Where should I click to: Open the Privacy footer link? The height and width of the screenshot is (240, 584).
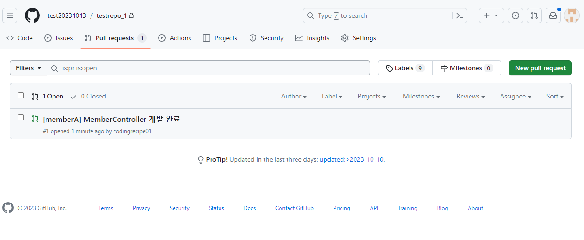pyautogui.click(x=141, y=208)
